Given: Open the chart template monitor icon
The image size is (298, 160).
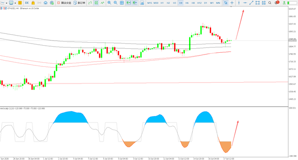Looking at the screenshot, I should coord(11,3).
